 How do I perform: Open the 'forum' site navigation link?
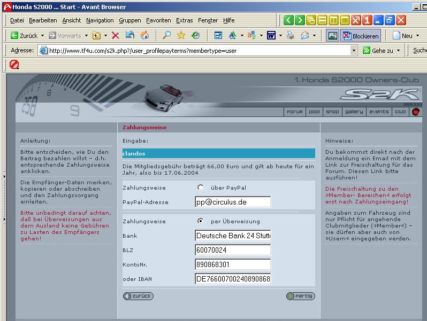click(x=294, y=112)
